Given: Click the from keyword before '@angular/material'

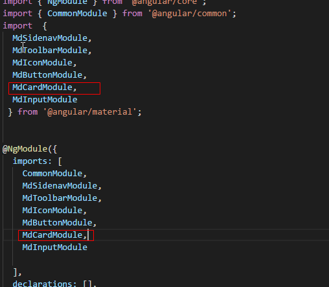Looking at the screenshot, I should tap(27, 112).
